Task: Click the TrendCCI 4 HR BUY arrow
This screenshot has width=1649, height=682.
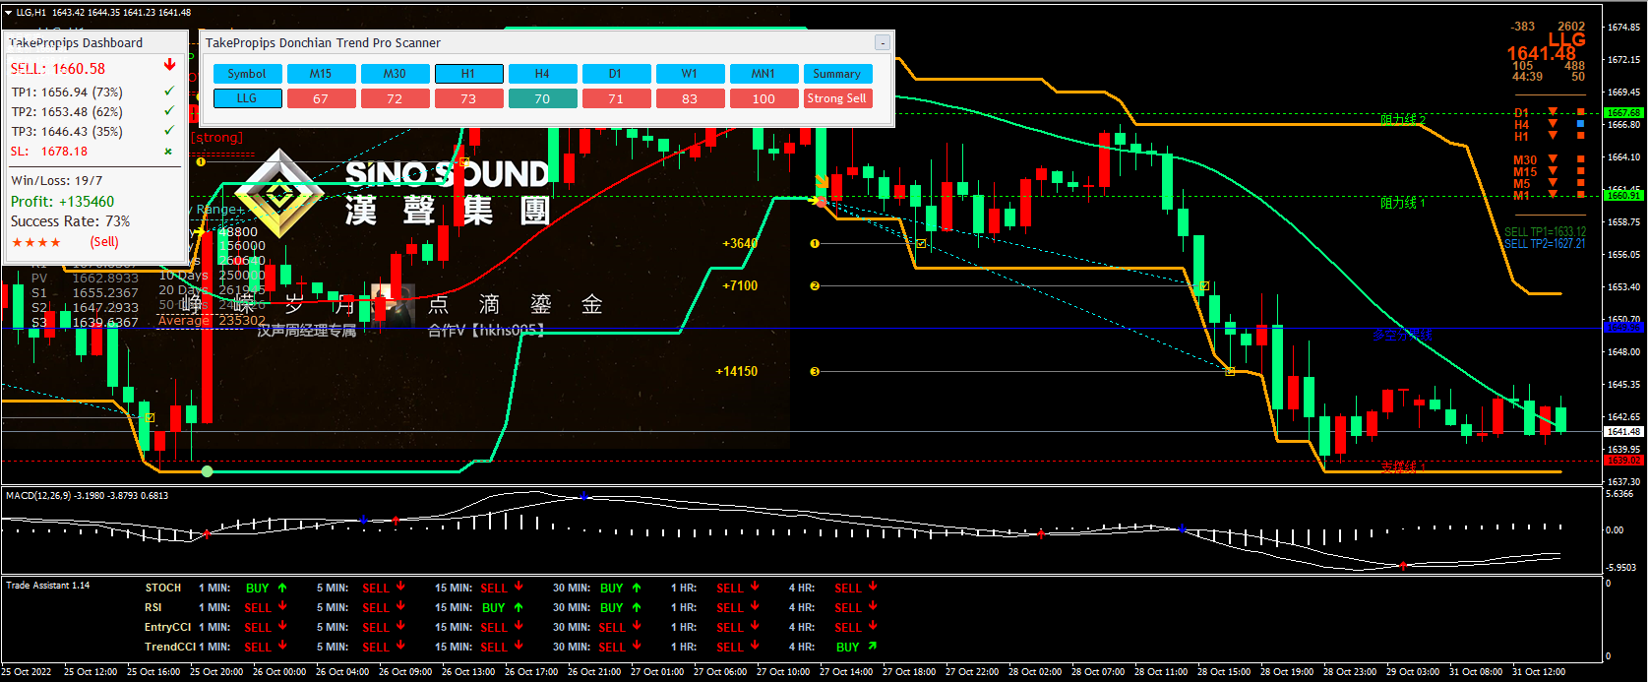Action: pyautogui.click(x=872, y=647)
